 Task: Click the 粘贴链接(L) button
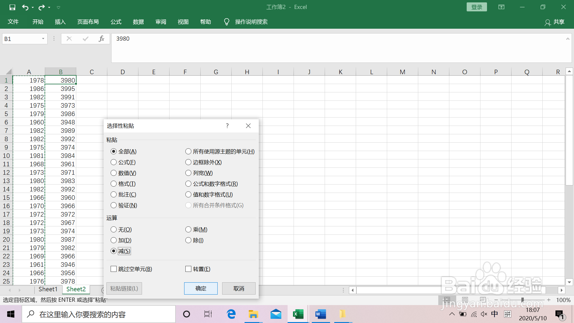(124, 288)
